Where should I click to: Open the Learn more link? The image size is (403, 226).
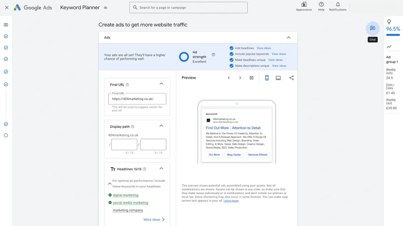tap(231, 201)
